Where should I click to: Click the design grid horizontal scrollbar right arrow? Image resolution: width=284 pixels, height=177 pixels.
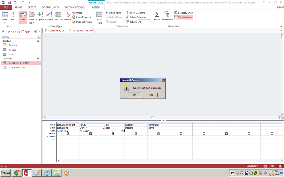tap(281, 160)
